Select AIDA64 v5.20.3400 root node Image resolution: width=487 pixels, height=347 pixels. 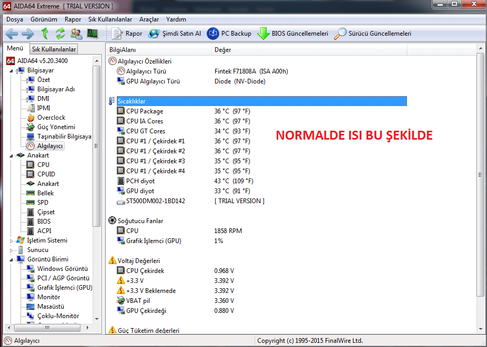coord(37,61)
